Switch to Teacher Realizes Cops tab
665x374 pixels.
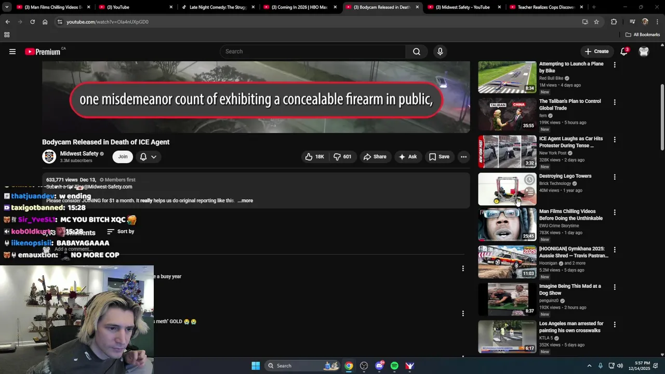pos(547,7)
